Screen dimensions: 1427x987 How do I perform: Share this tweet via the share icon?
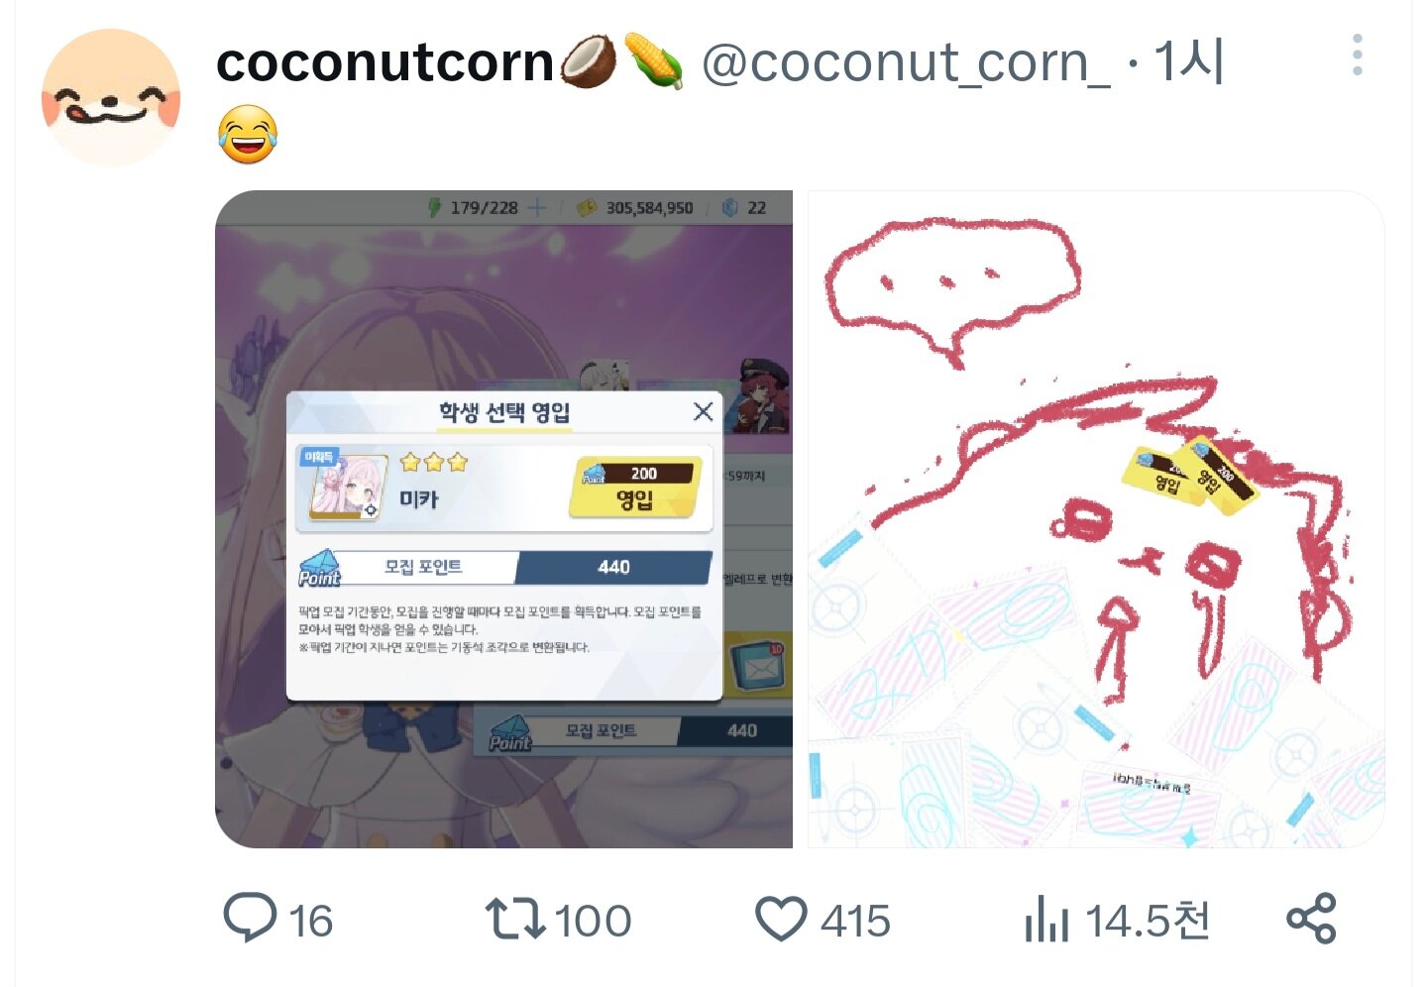click(1311, 919)
